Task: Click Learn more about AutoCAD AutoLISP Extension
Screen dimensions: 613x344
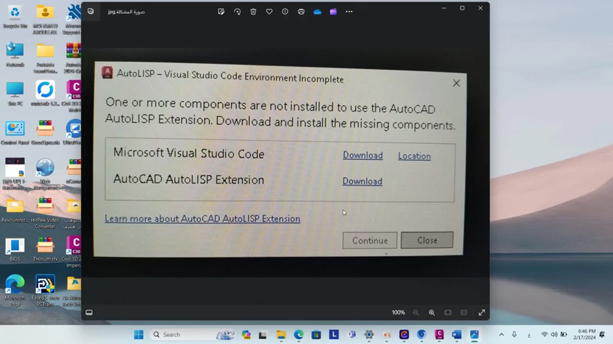Action: [x=203, y=218]
